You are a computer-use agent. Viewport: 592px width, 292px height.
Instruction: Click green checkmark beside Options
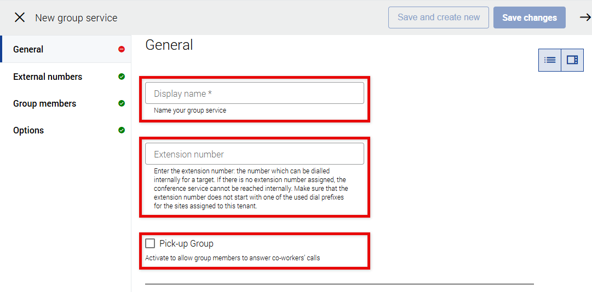coord(122,130)
